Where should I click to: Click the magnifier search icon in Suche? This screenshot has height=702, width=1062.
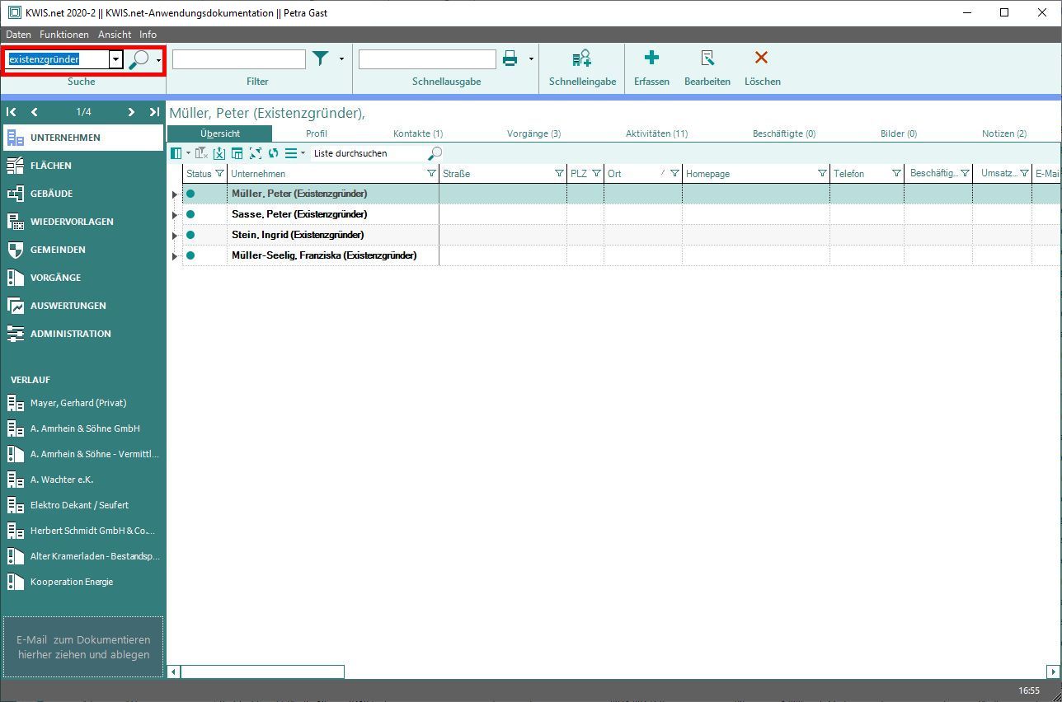tap(139, 59)
